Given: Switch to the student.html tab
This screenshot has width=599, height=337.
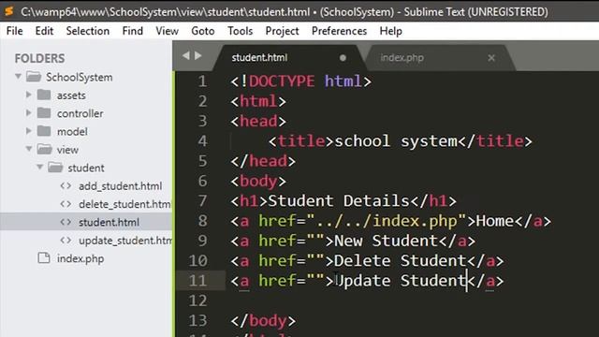Looking at the screenshot, I should (x=260, y=58).
